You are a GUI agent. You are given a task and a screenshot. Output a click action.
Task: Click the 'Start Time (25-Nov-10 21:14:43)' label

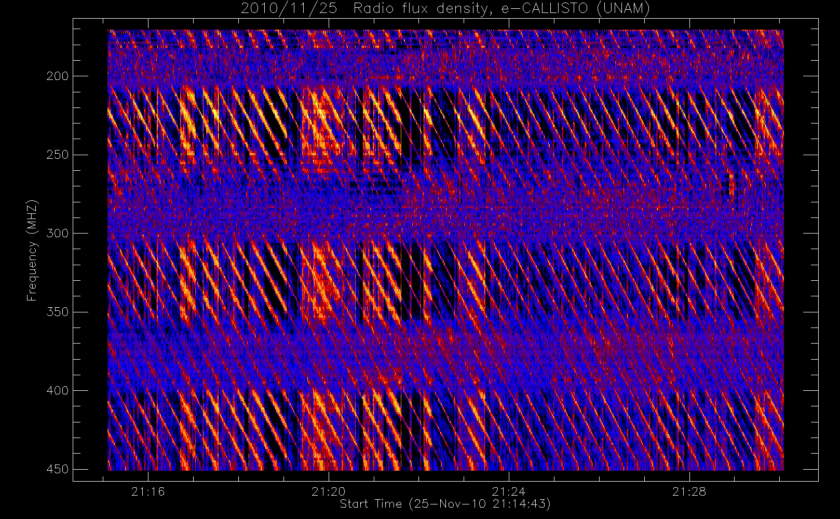[x=445, y=504]
